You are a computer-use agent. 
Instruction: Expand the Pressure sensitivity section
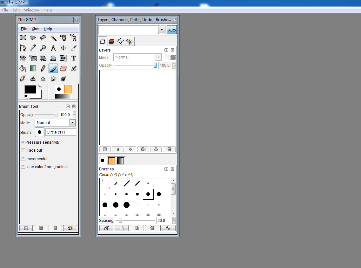[x=23, y=142]
